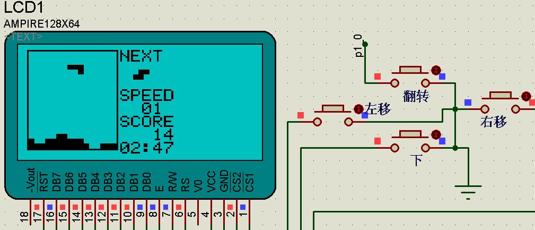Click the 左移 (move left) push button actuator
This screenshot has height=230, width=535.
332,109
